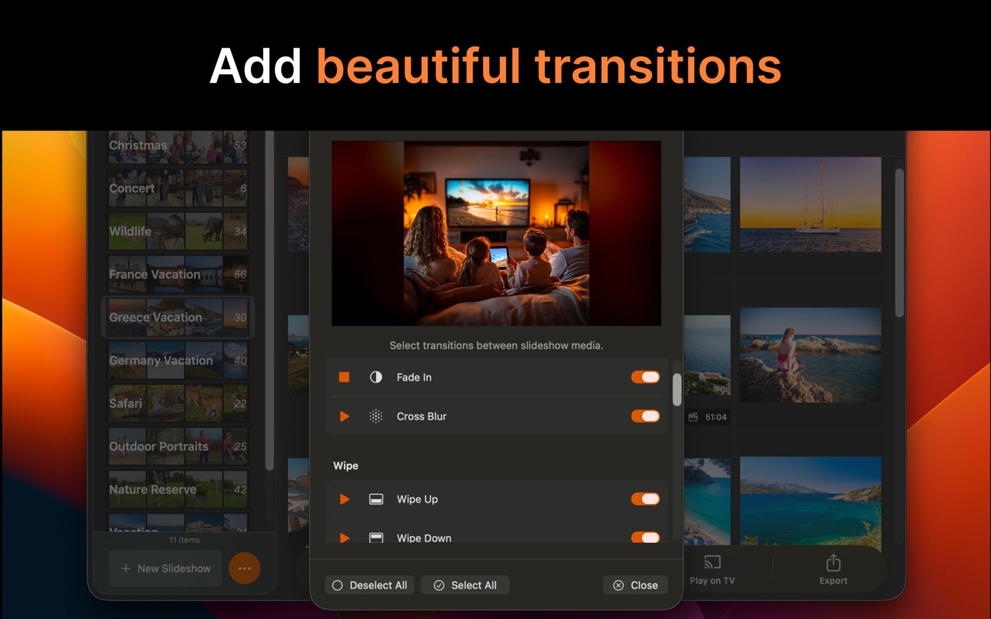Open the Germany Vacation slideshow
This screenshot has height=619, width=991.
pos(178,360)
